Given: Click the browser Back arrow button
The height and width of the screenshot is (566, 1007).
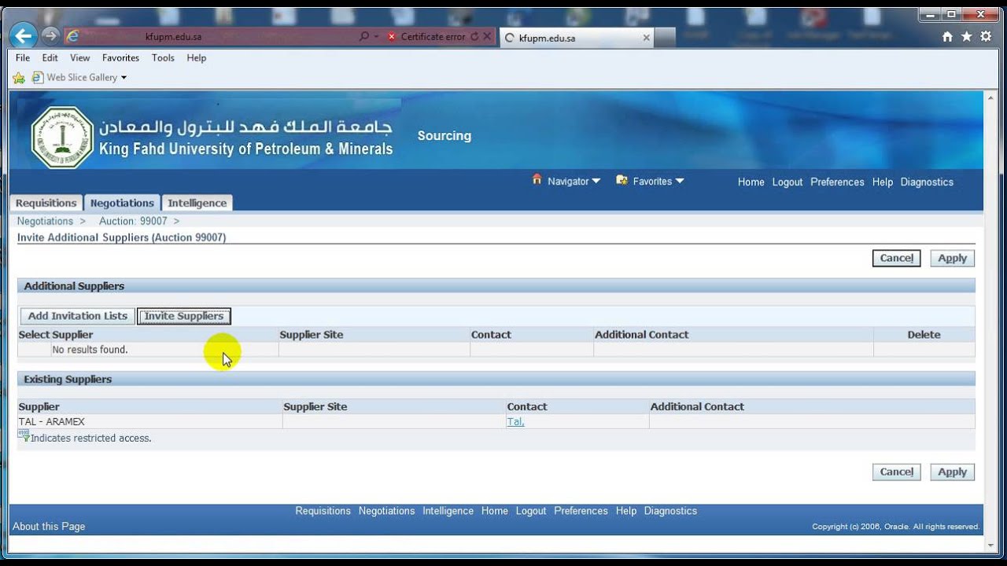Looking at the screenshot, I should (x=24, y=35).
